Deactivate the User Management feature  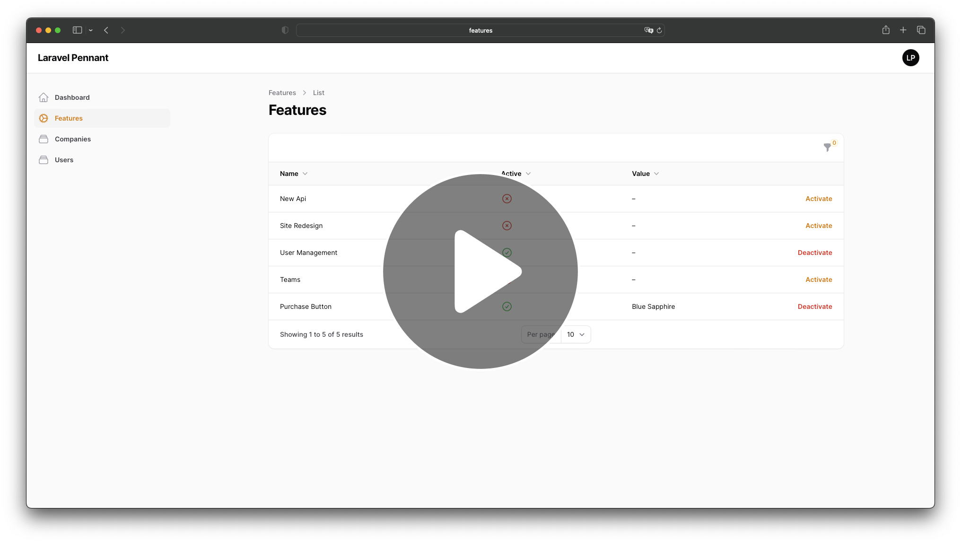pyautogui.click(x=814, y=253)
